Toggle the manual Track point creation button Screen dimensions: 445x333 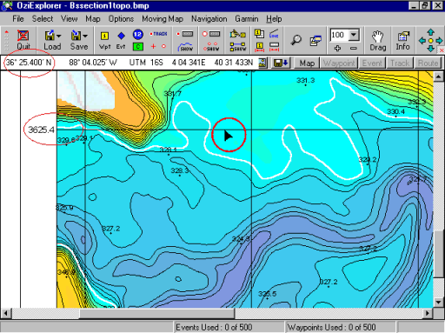pos(158,34)
